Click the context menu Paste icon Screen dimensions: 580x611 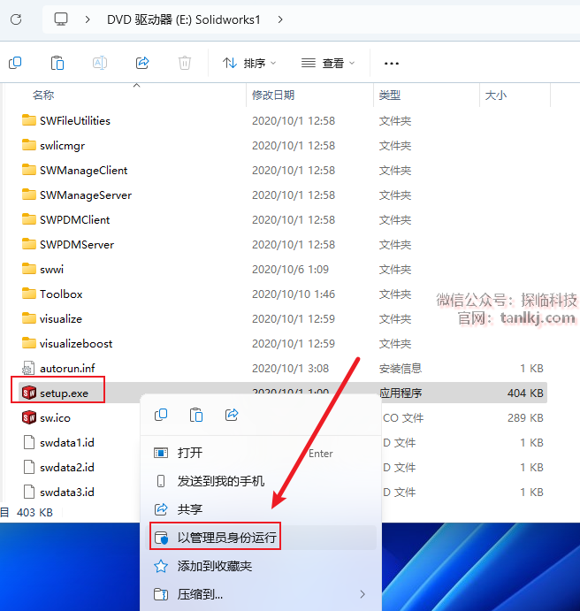pos(196,415)
